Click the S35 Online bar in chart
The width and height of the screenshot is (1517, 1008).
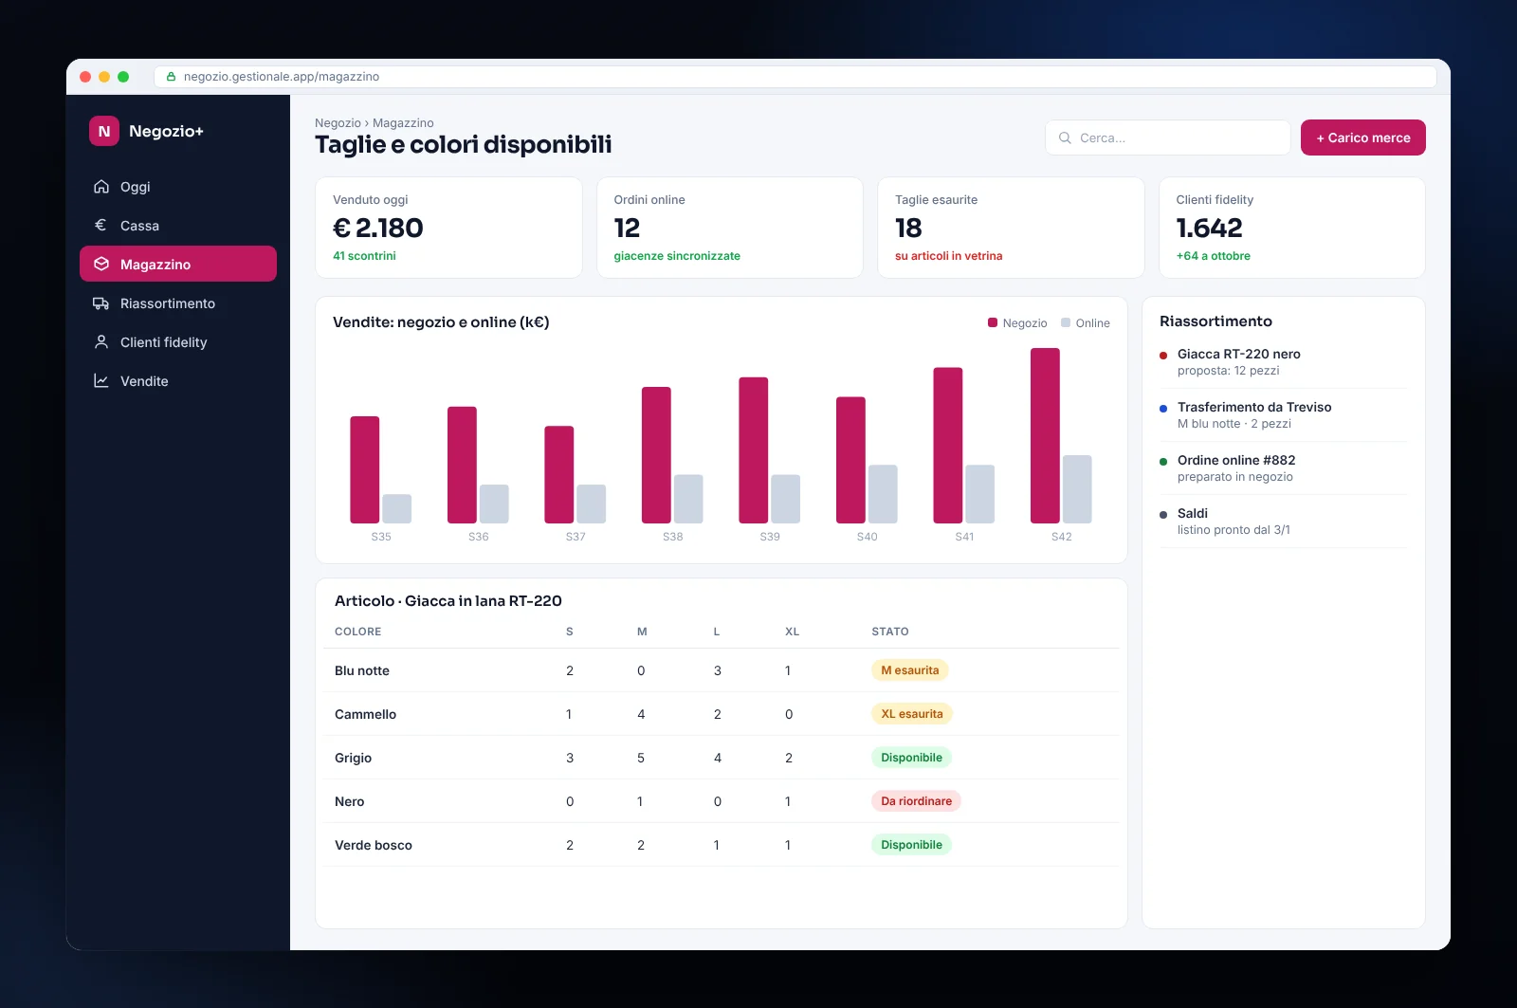pyautogui.click(x=397, y=508)
